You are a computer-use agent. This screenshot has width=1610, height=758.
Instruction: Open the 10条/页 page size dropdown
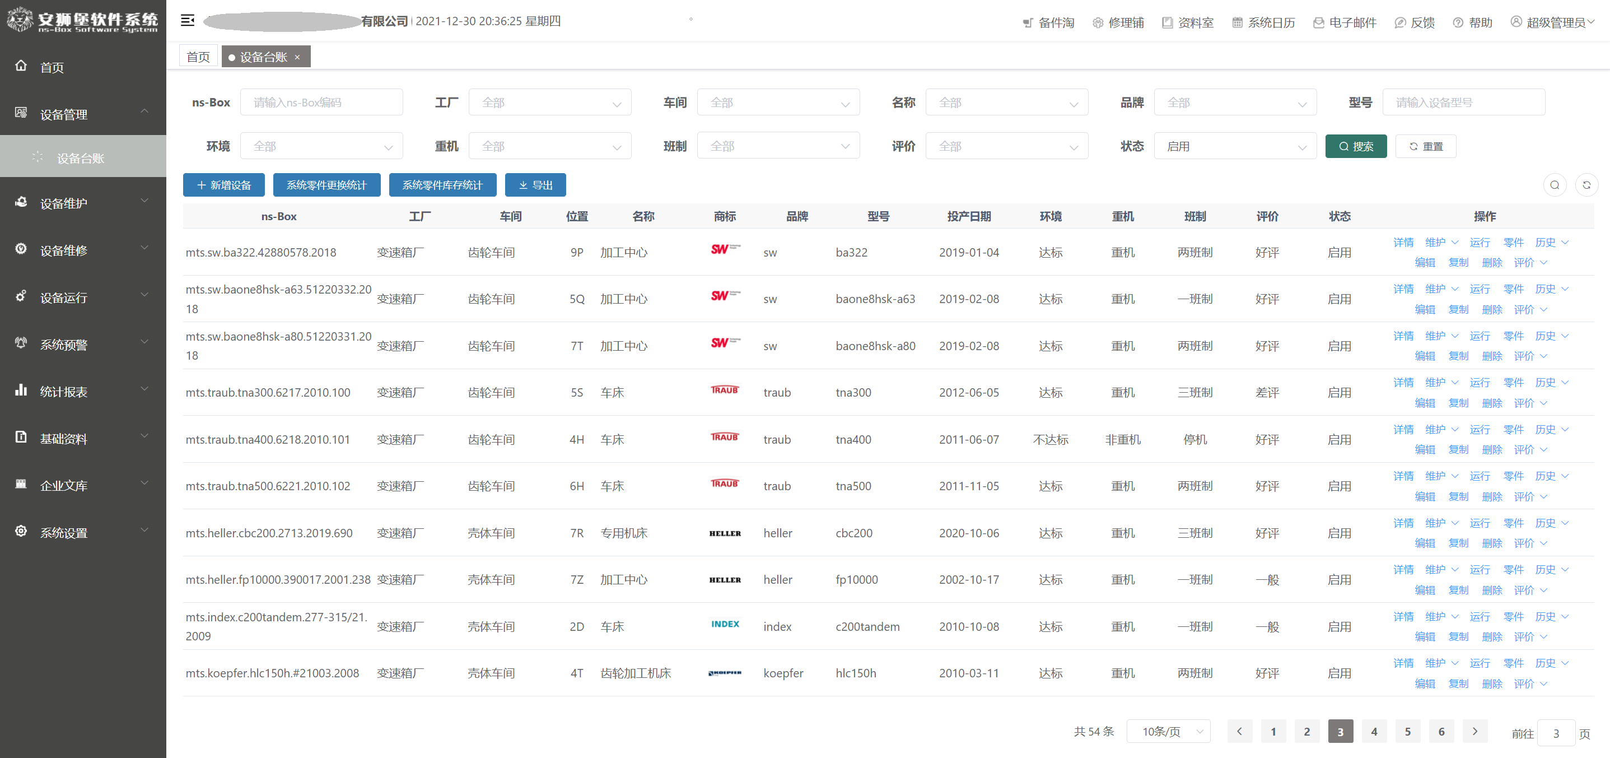1169,731
